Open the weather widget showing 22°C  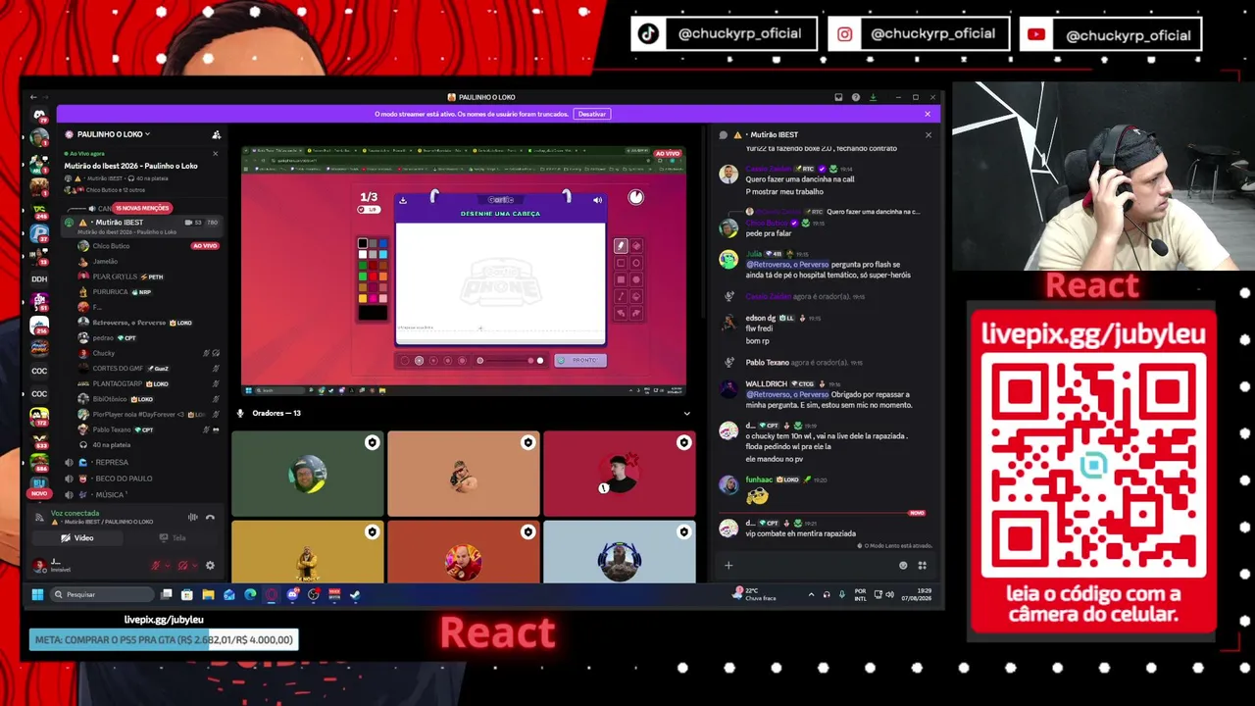coord(753,594)
